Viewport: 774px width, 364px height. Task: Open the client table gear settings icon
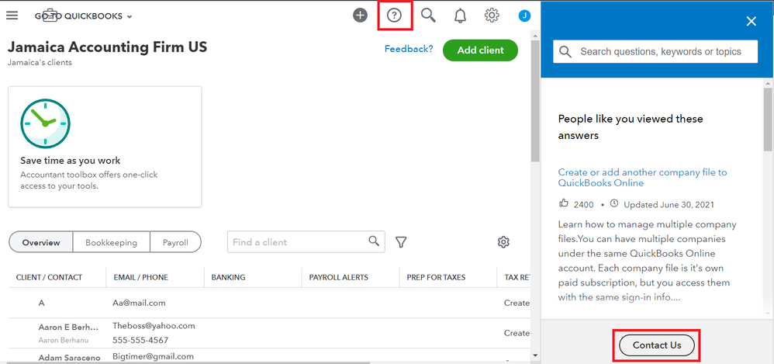point(503,242)
